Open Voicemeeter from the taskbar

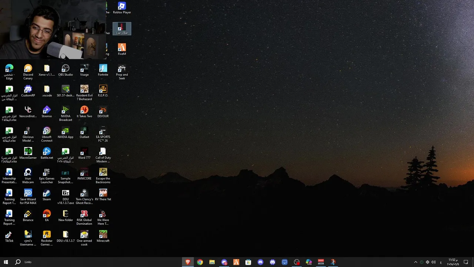pos(321,262)
